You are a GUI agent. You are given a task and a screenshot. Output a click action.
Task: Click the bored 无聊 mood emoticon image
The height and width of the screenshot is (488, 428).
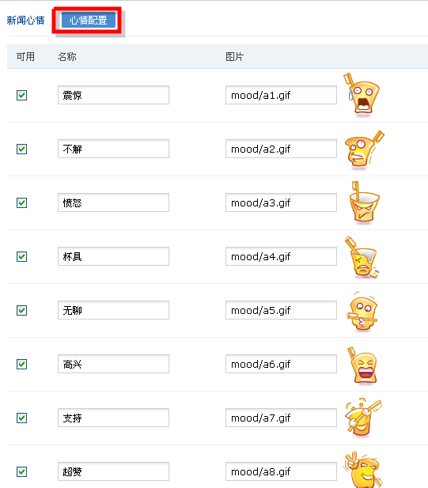(x=362, y=312)
